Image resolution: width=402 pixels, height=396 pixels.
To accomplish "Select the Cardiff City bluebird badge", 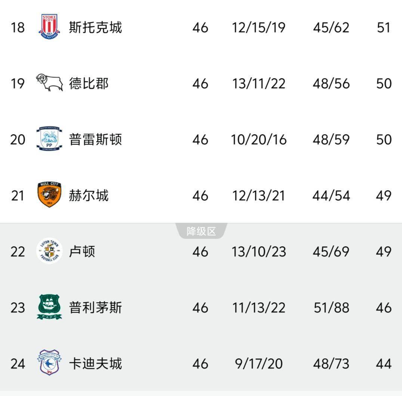I will (x=49, y=363).
